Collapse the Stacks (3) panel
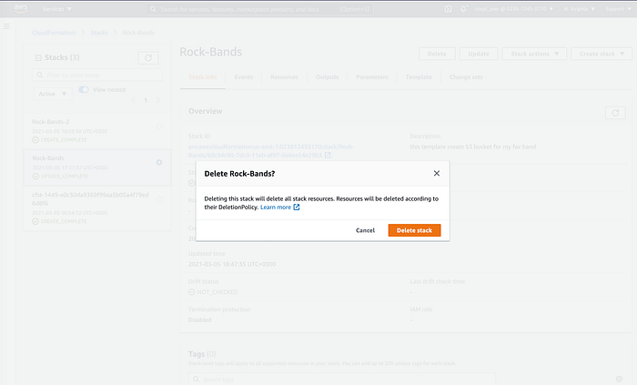The height and width of the screenshot is (385, 637). click(38, 57)
